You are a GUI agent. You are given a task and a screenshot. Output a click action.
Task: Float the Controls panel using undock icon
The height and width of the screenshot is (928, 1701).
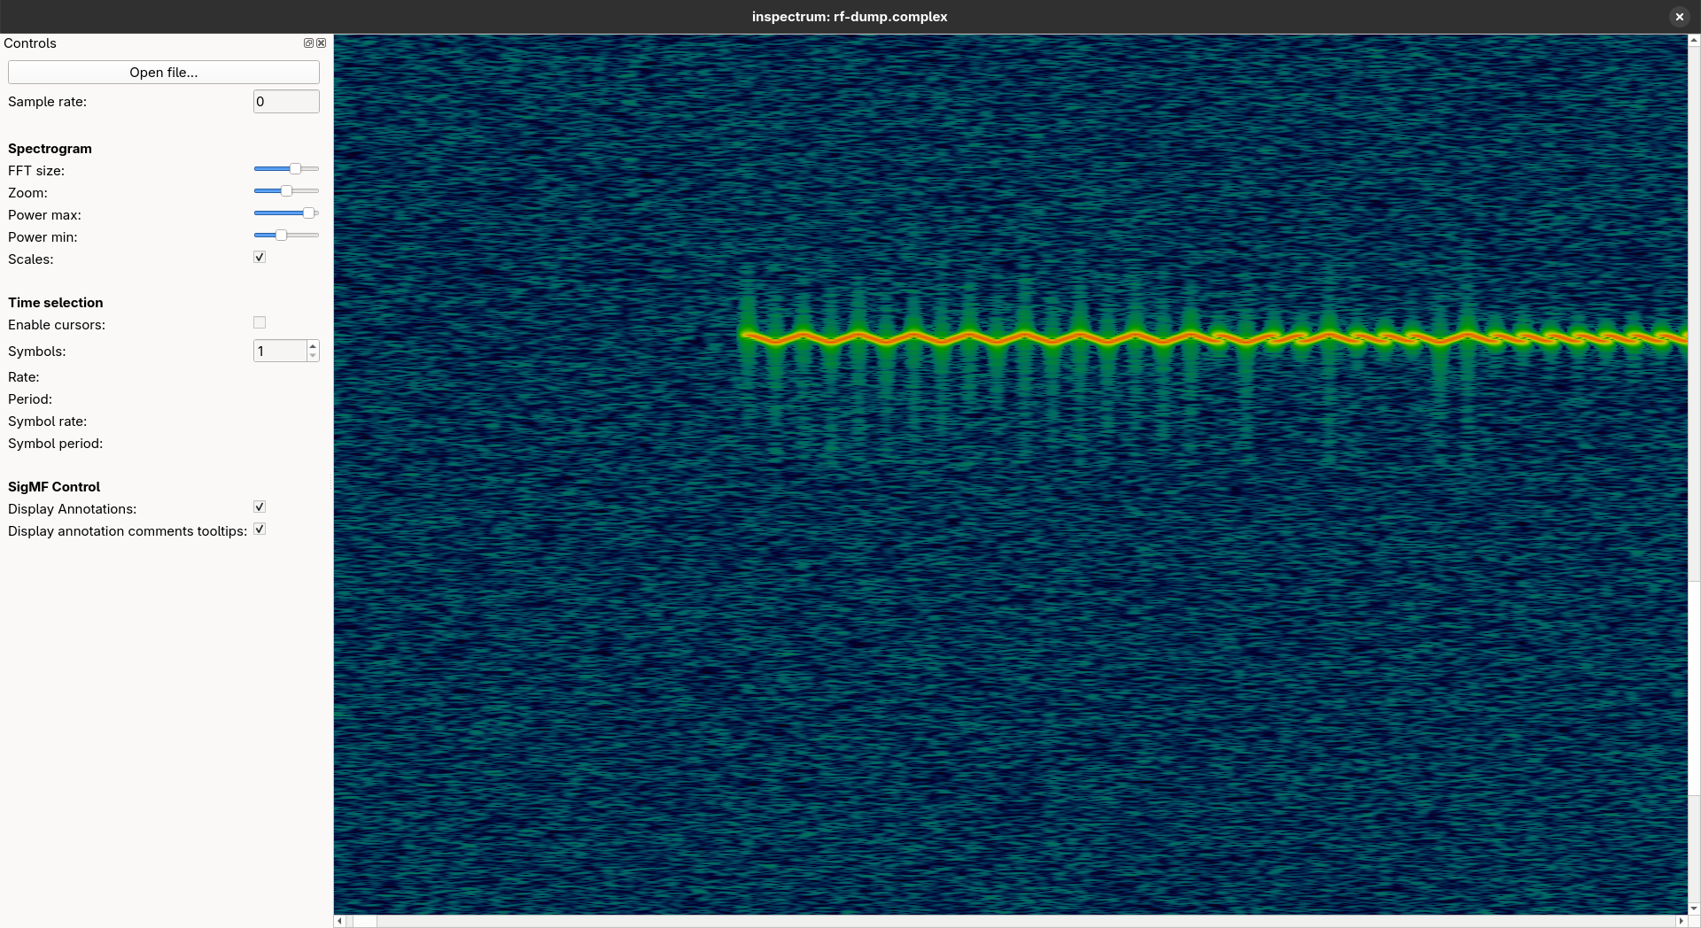tap(308, 43)
